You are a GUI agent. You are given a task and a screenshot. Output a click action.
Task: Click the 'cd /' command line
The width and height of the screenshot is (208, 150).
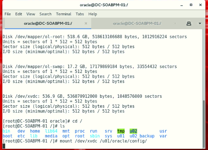(77, 121)
